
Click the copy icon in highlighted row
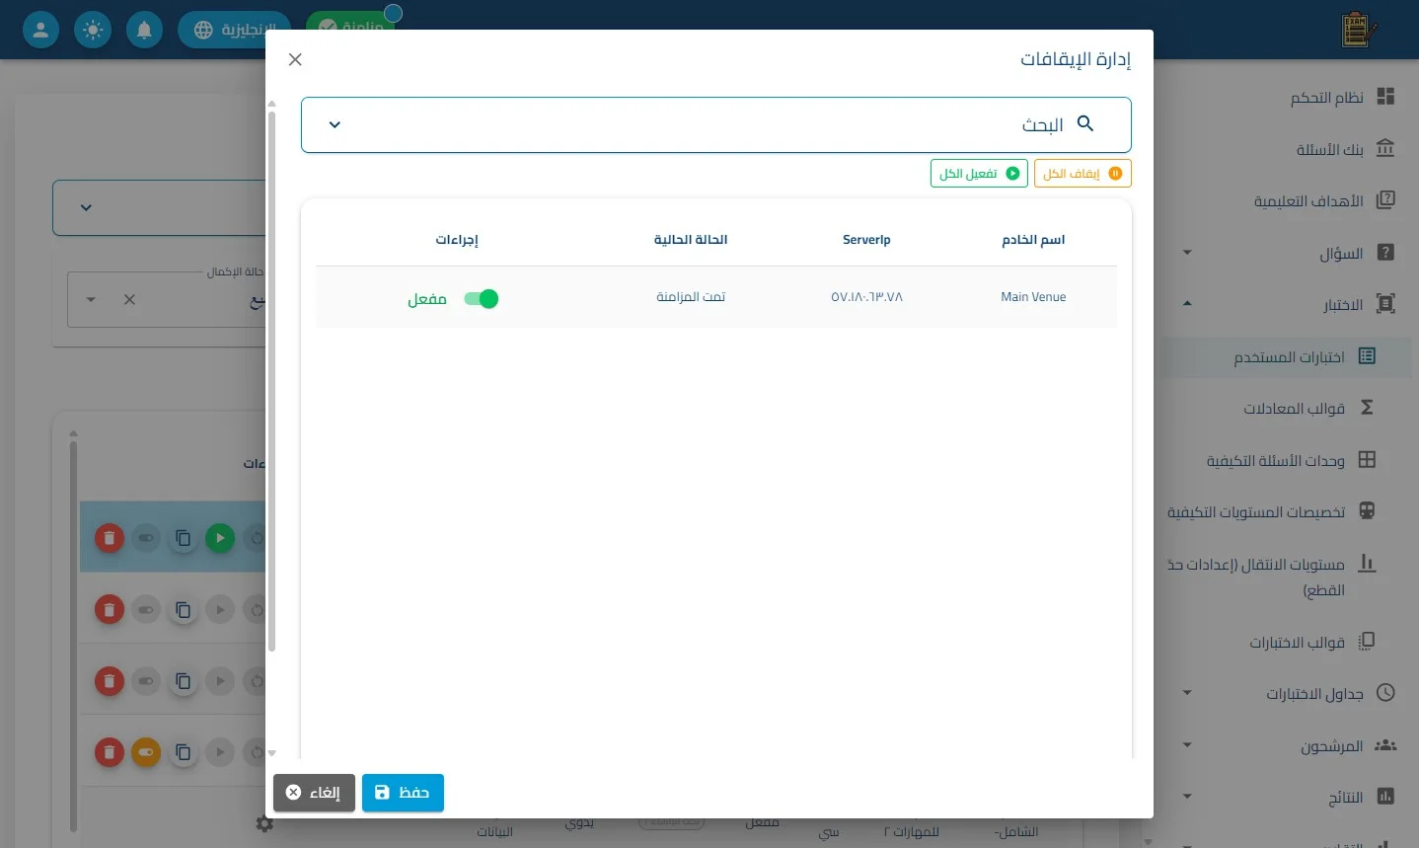pos(183,538)
